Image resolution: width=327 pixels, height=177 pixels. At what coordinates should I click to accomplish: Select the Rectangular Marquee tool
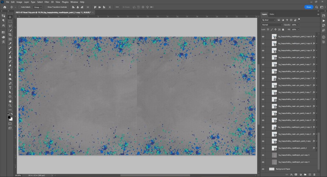10,21
